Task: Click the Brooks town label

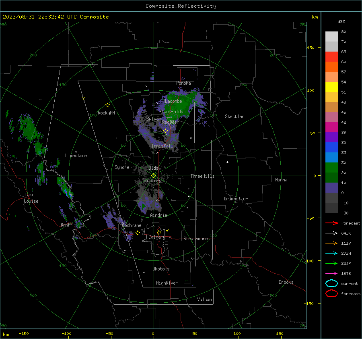Action: [x=286, y=282]
